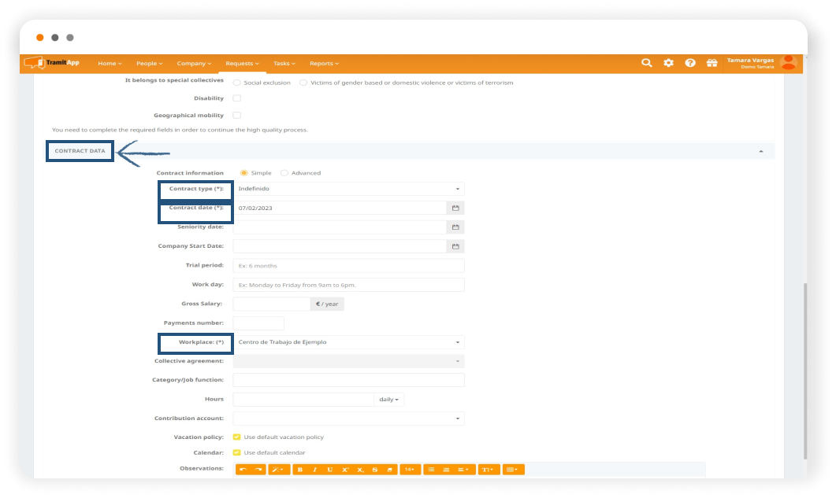Expand the Workplace dropdown

[349, 342]
